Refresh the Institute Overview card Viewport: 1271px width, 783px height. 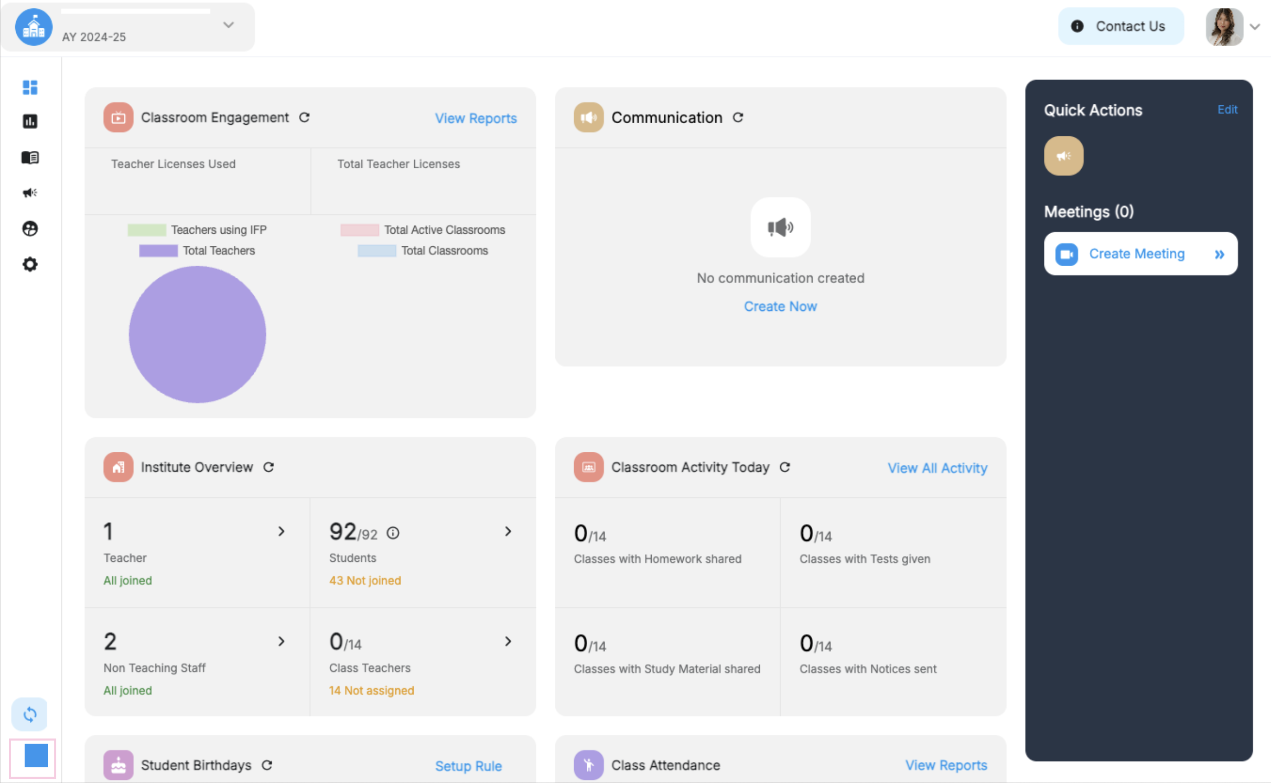[268, 467]
